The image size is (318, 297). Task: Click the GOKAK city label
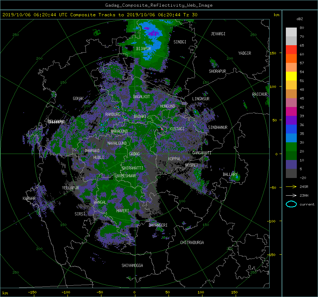coord(78,99)
